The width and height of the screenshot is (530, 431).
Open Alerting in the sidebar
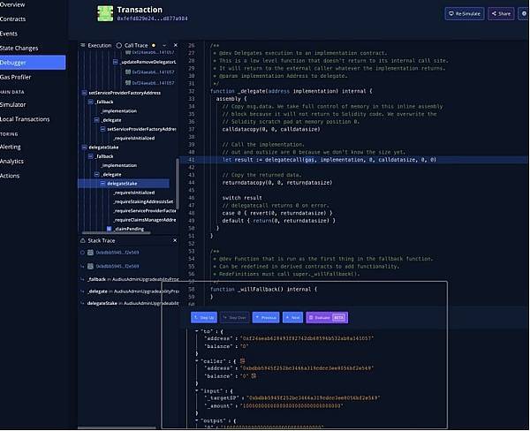11,147
